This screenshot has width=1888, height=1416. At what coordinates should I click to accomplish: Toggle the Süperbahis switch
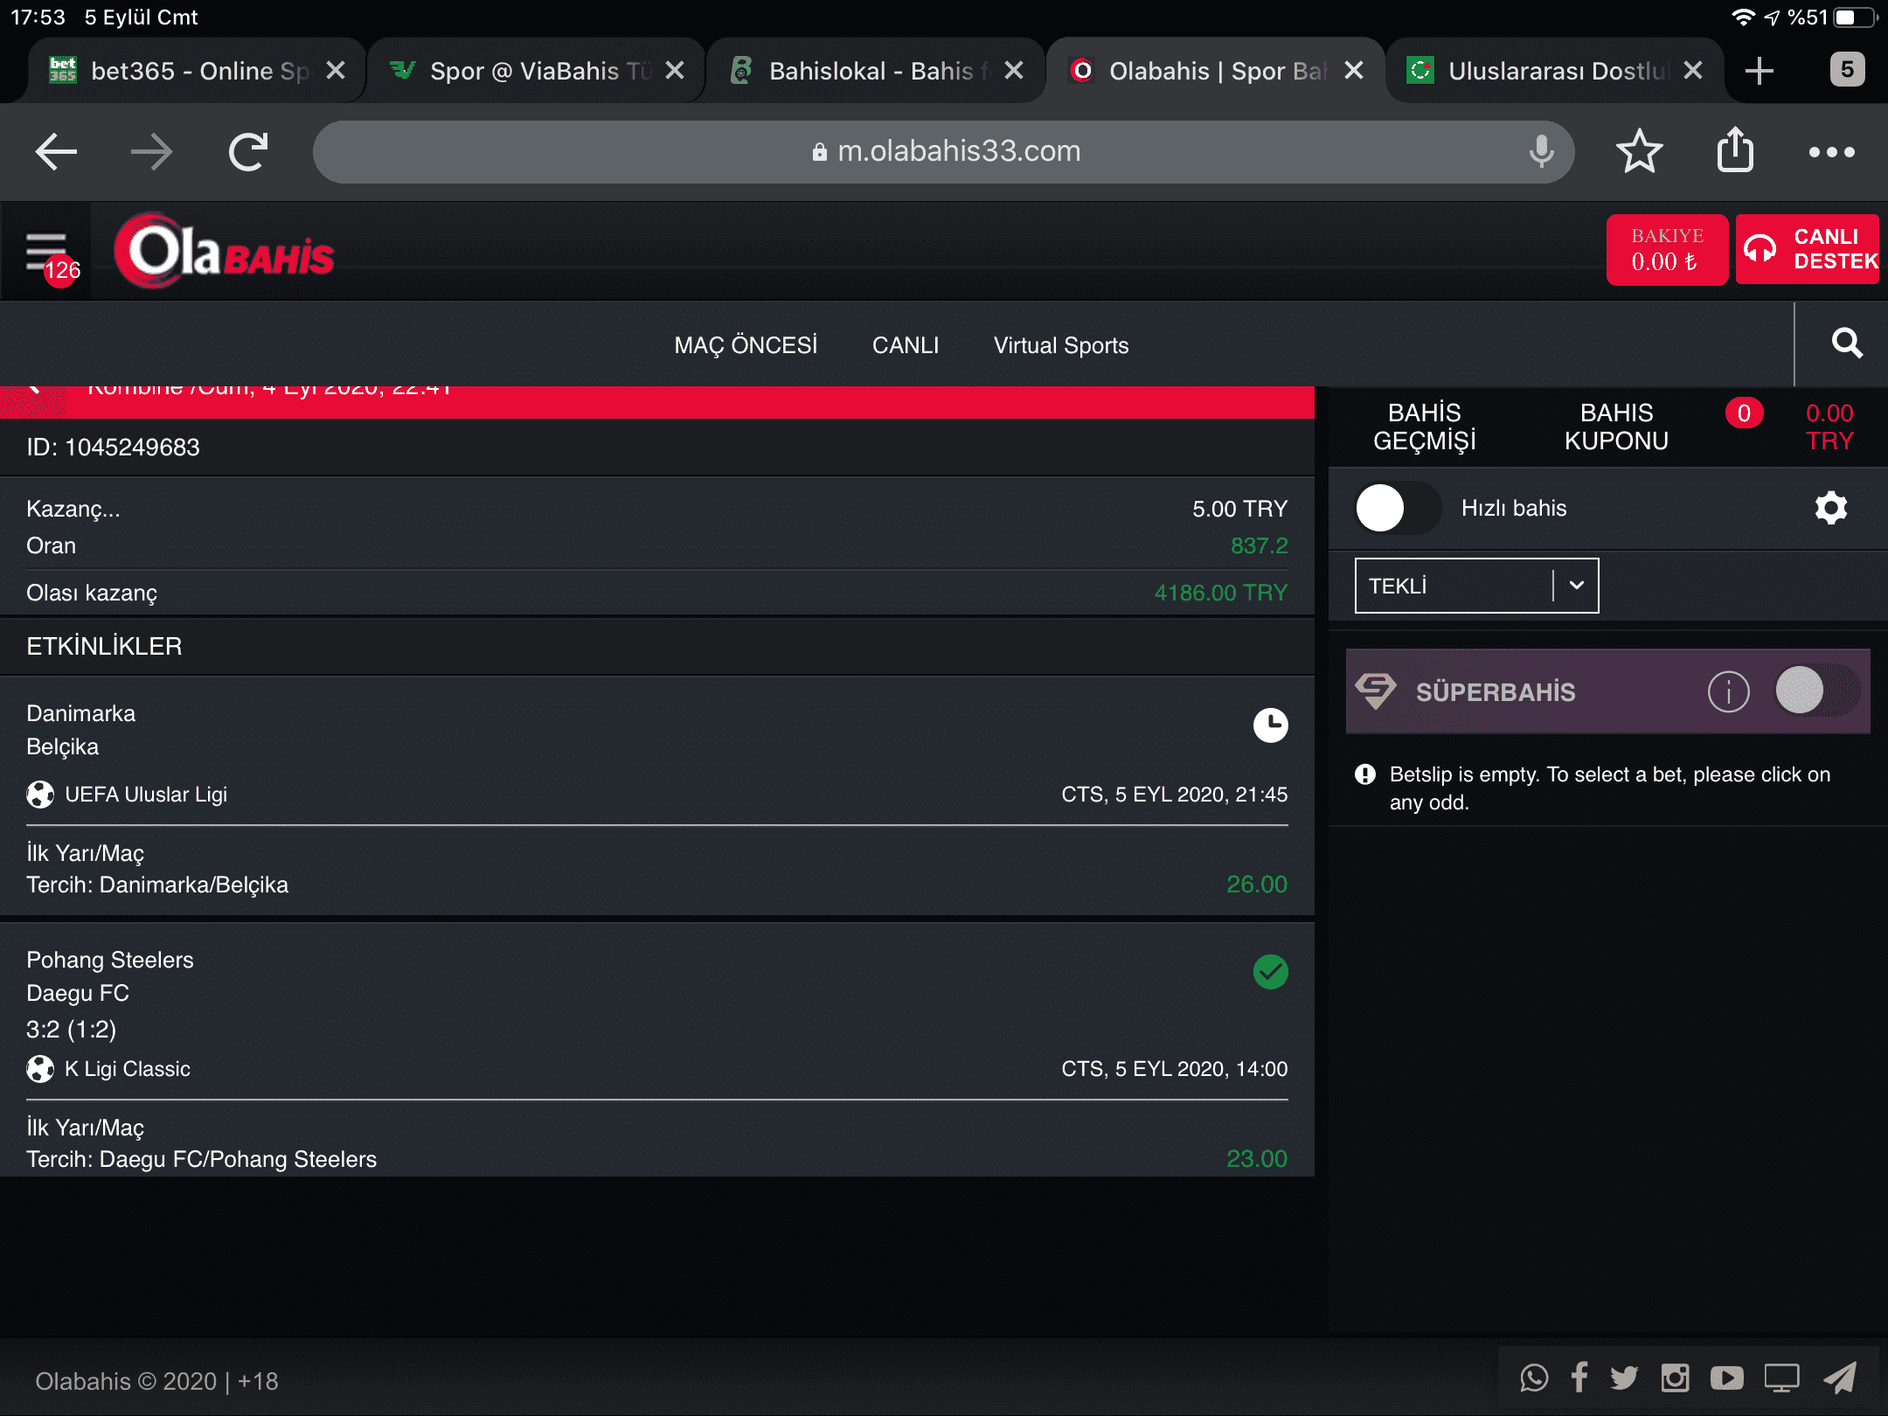pyautogui.click(x=1818, y=691)
